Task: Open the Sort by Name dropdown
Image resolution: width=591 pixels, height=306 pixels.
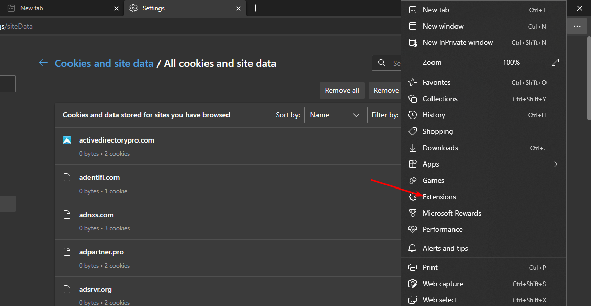Action: (335, 115)
